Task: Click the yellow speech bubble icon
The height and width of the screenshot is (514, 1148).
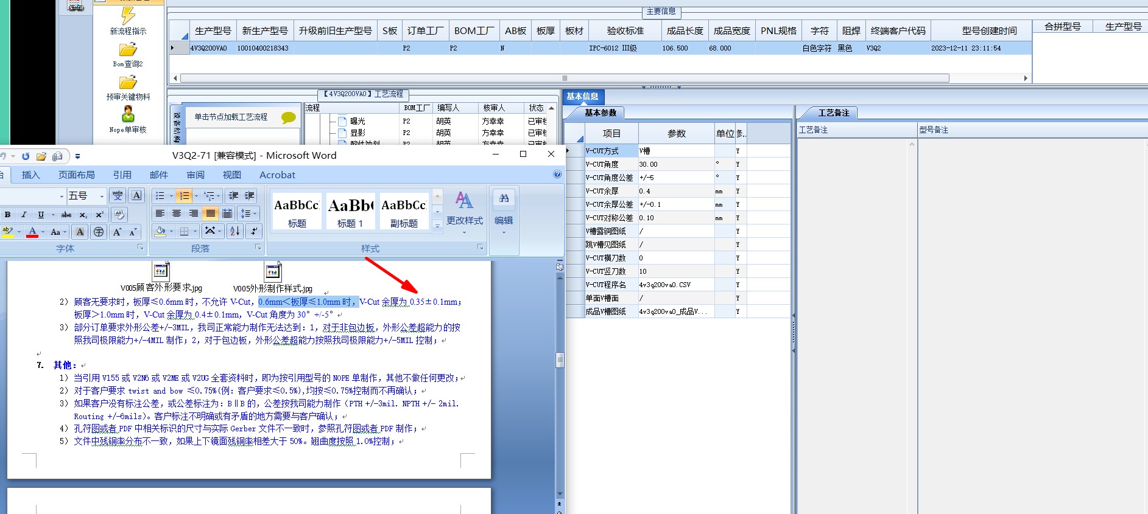Action: pos(289,118)
